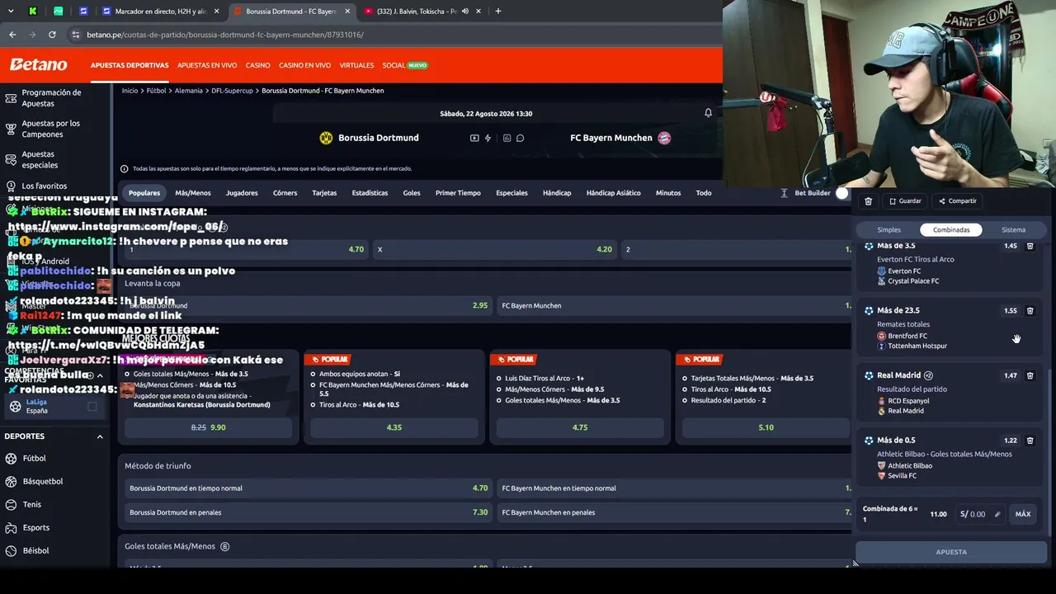Open APUESTAS EN VIVO menu
The height and width of the screenshot is (594, 1056).
pos(207,65)
